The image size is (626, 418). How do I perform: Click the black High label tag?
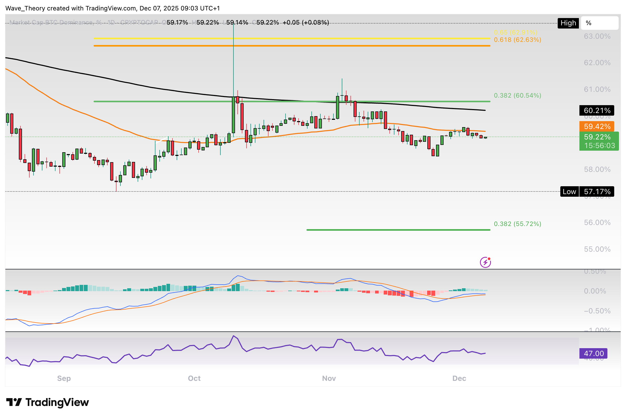[x=568, y=23]
